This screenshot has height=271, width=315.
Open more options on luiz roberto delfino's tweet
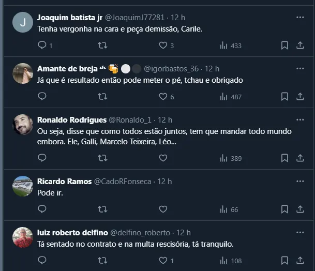300,232
